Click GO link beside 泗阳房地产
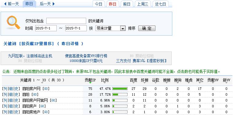 coord(46,112)
